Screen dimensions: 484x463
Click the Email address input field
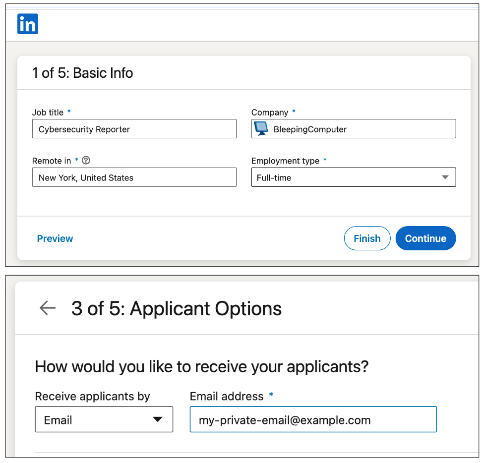(x=313, y=419)
